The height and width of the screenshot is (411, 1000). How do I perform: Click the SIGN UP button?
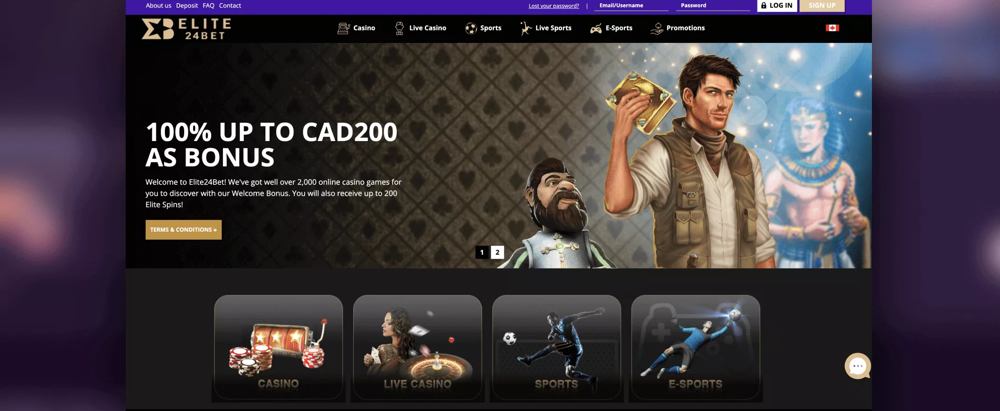(822, 6)
